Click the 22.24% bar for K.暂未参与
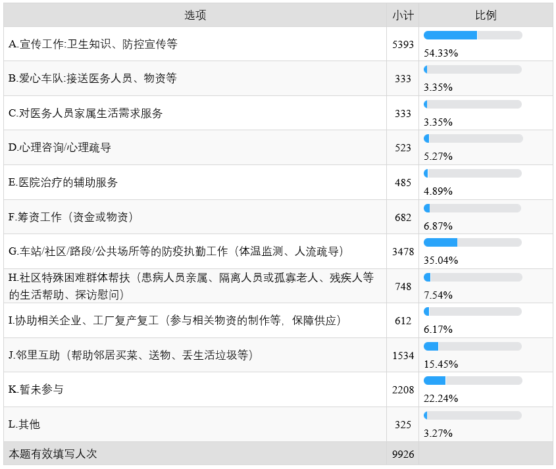Viewport: 556px width, 469px height. pyautogui.click(x=472, y=380)
